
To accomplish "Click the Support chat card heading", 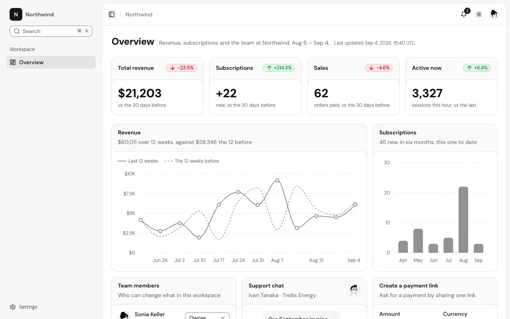I will coord(266,286).
